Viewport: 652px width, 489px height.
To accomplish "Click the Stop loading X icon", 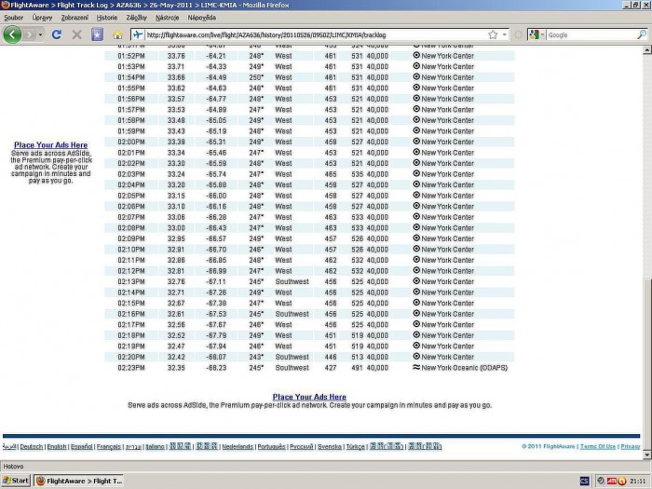I will coord(76,35).
